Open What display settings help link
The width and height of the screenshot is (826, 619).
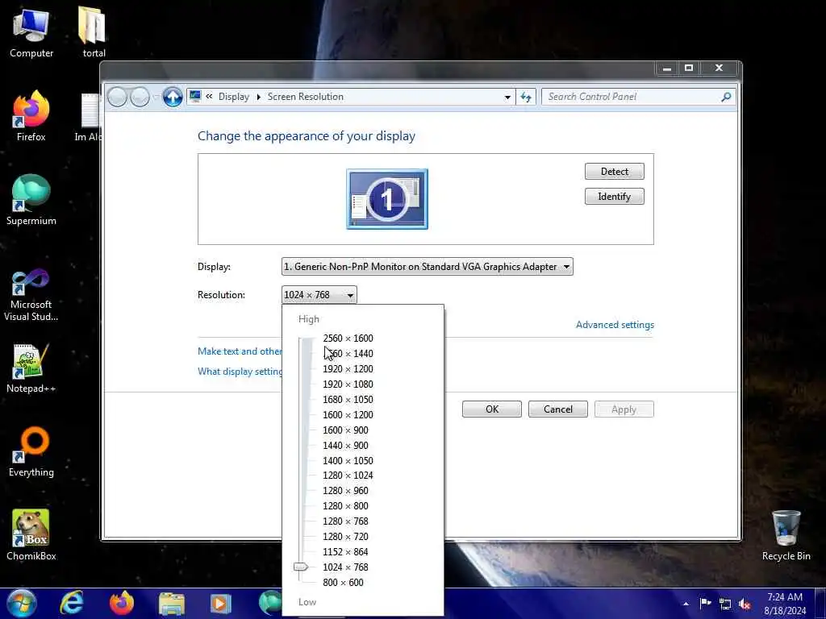click(x=240, y=371)
